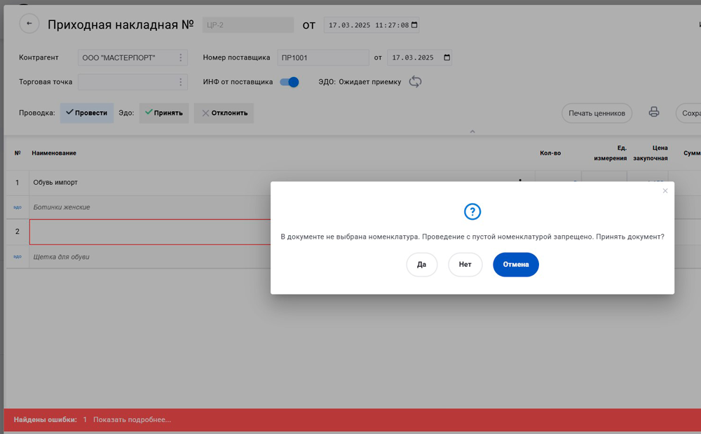The image size is (701, 434).
Task: Click the ЭДО tag beside Щетка для обуви
Action: click(18, 257)
